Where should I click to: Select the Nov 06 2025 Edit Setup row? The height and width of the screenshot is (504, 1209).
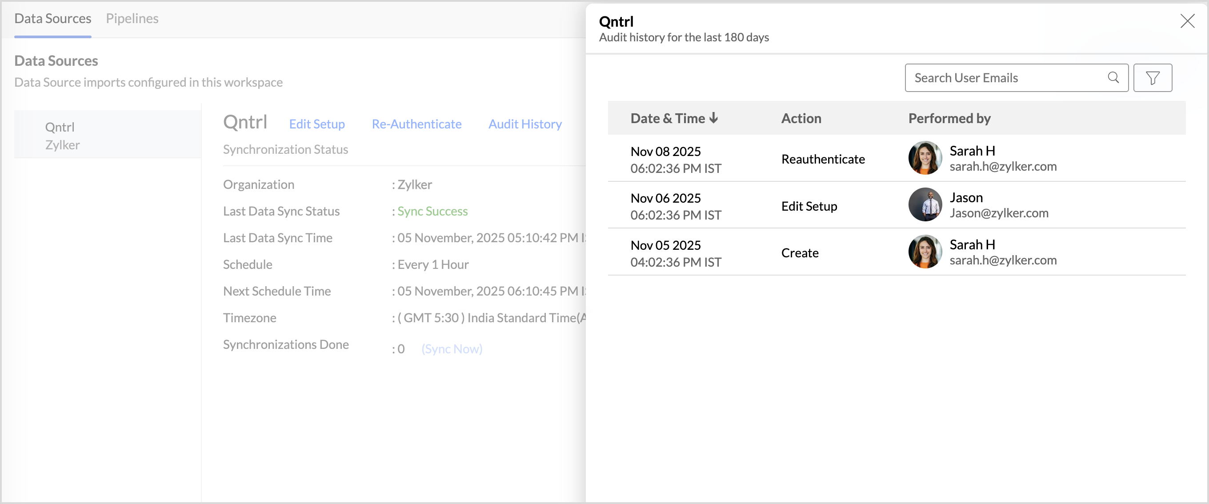pyautogui.click(x=809, y=206)
